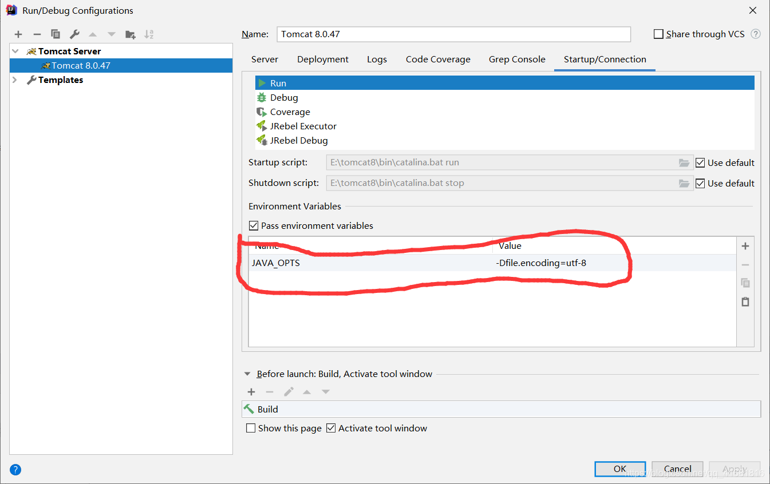
Task: Click the Name field with Tomcat 8.0.47
Action: point(453,34)
